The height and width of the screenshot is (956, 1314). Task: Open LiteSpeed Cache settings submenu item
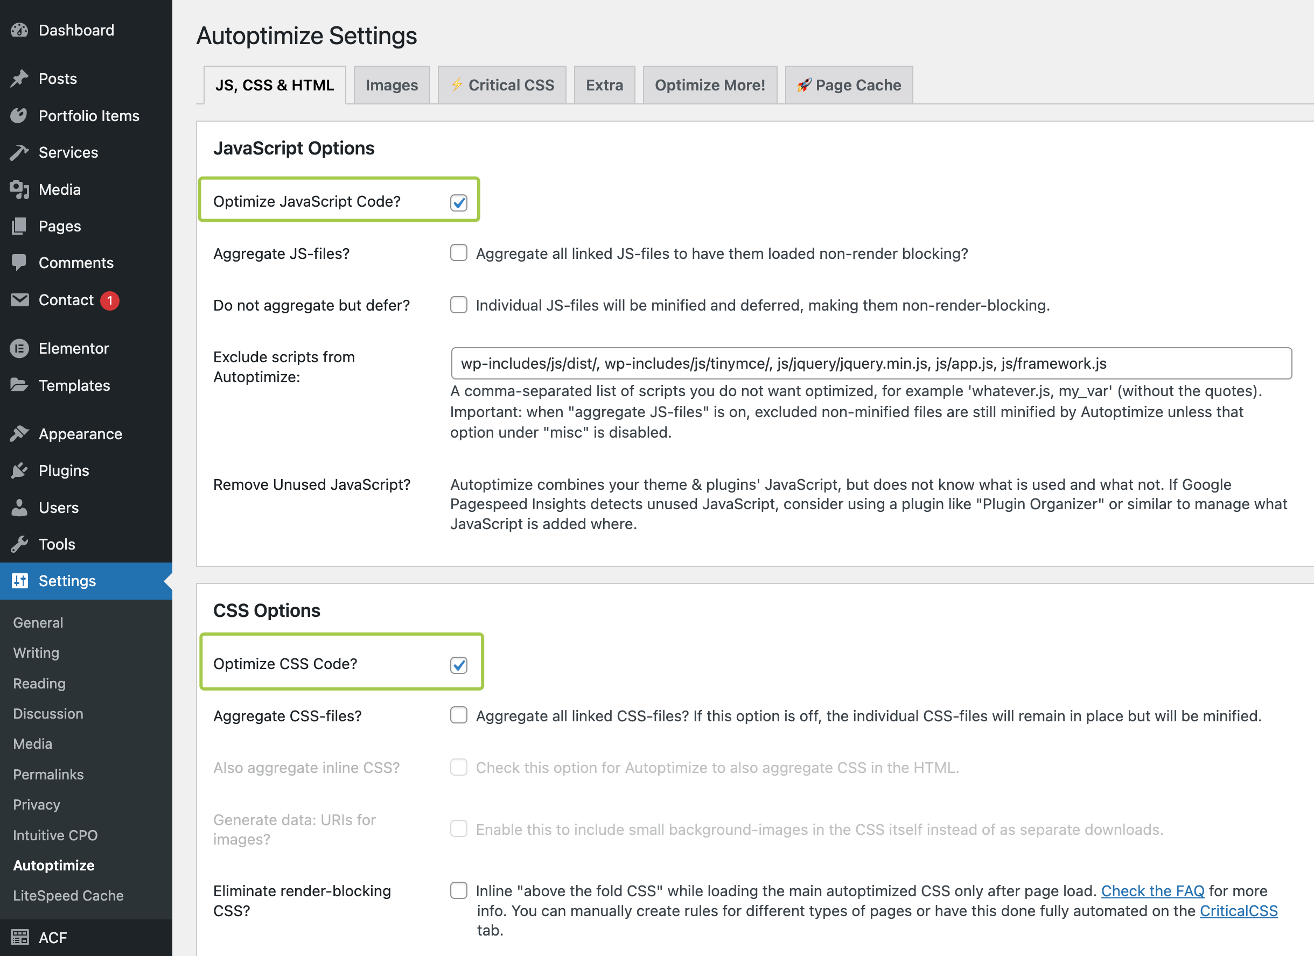point(68,895)
